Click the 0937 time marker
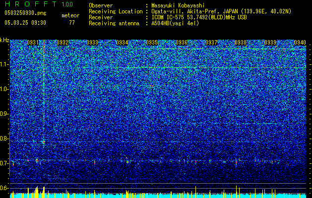Viewport: 312px width, 198px height. [211, 43]
